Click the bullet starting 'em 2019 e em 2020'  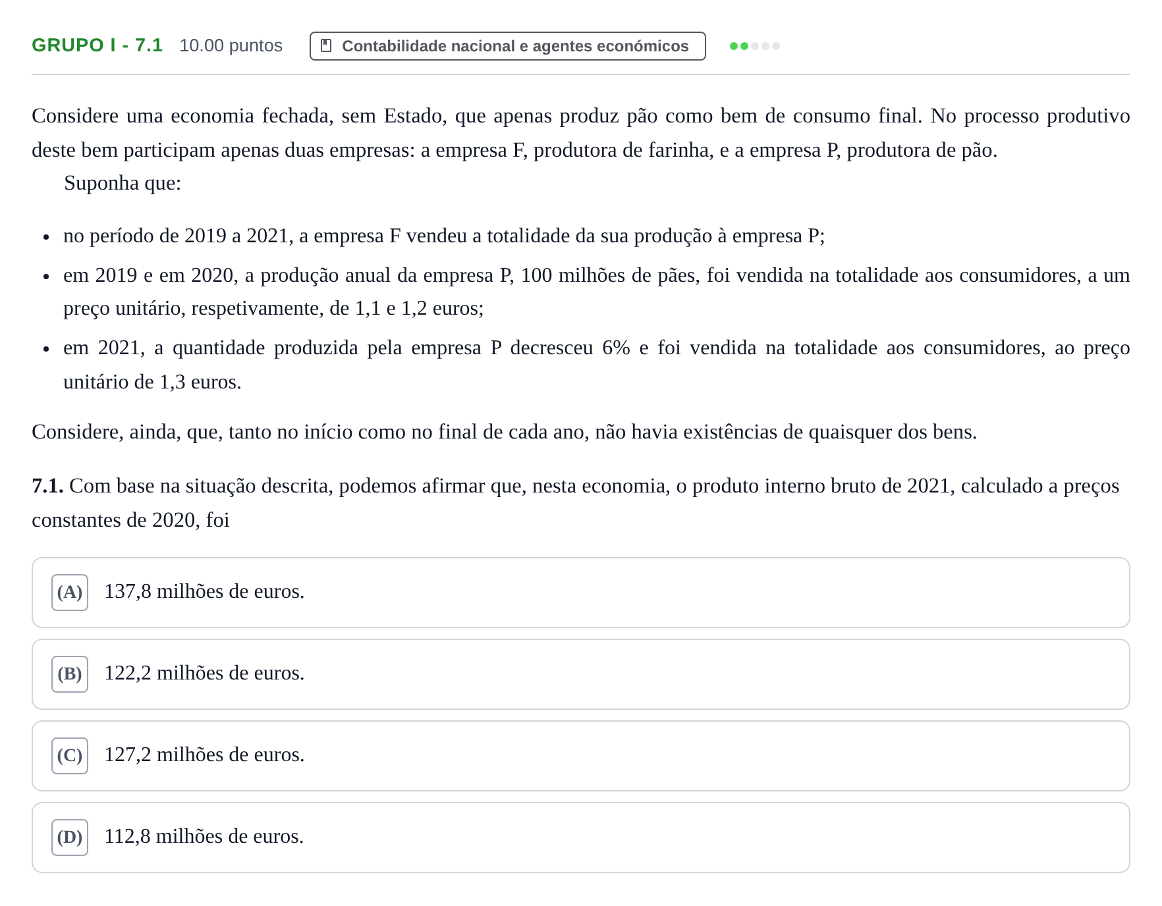tap(597, 292)
